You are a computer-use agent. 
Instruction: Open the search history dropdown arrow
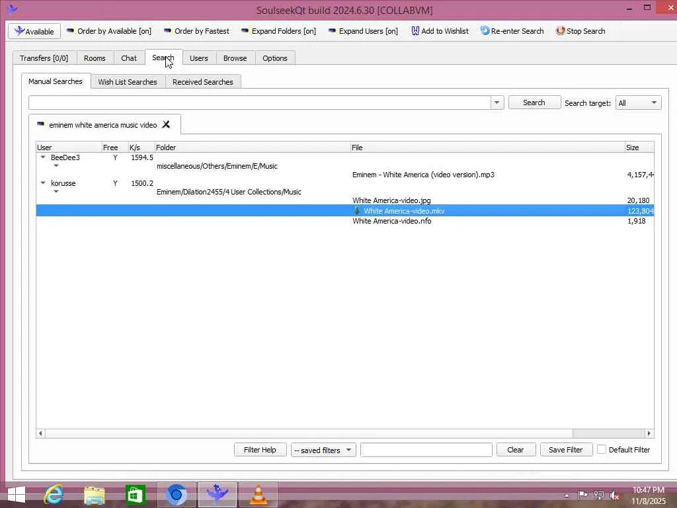pyautogui.click(x=497, y=103)
